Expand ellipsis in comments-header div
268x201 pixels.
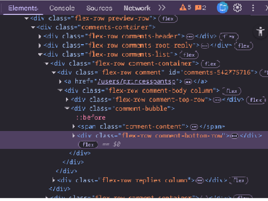tap(190, 36)
